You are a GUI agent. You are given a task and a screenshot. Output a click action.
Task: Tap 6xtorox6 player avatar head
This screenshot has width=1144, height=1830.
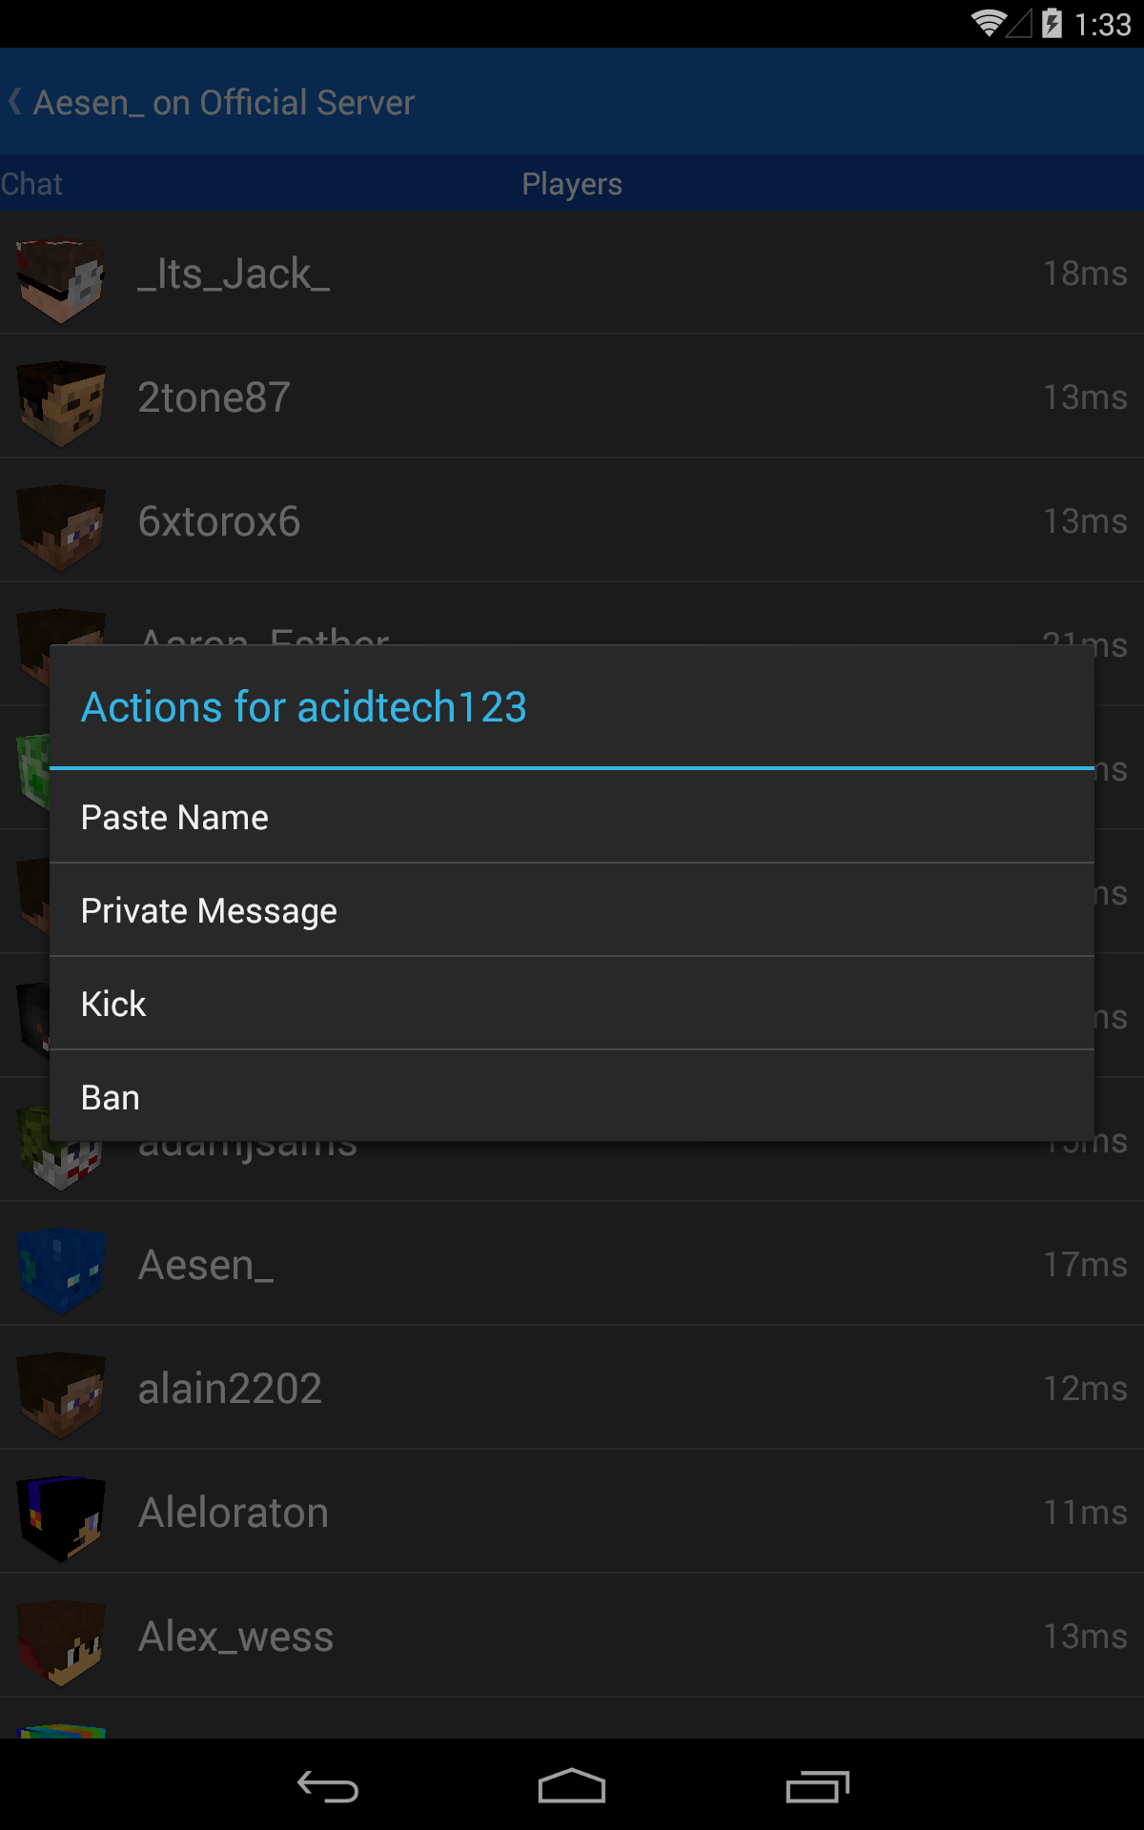[x=61, y=527]
